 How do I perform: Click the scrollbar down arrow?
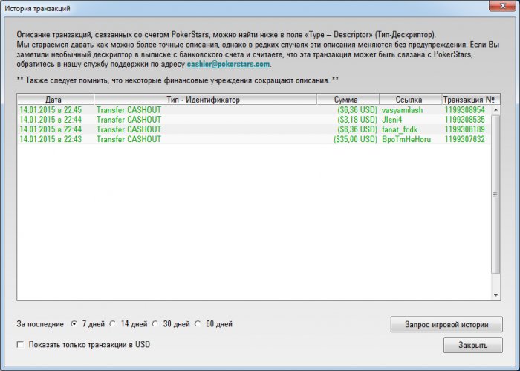[495, 295]
